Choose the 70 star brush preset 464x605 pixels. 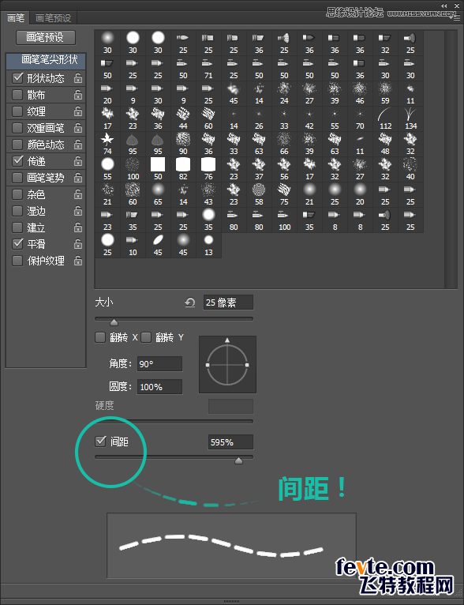point(360,118)
